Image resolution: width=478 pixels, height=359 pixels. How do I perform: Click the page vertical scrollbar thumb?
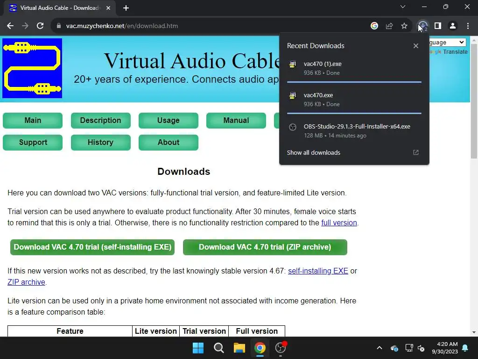tap(474, 101)
